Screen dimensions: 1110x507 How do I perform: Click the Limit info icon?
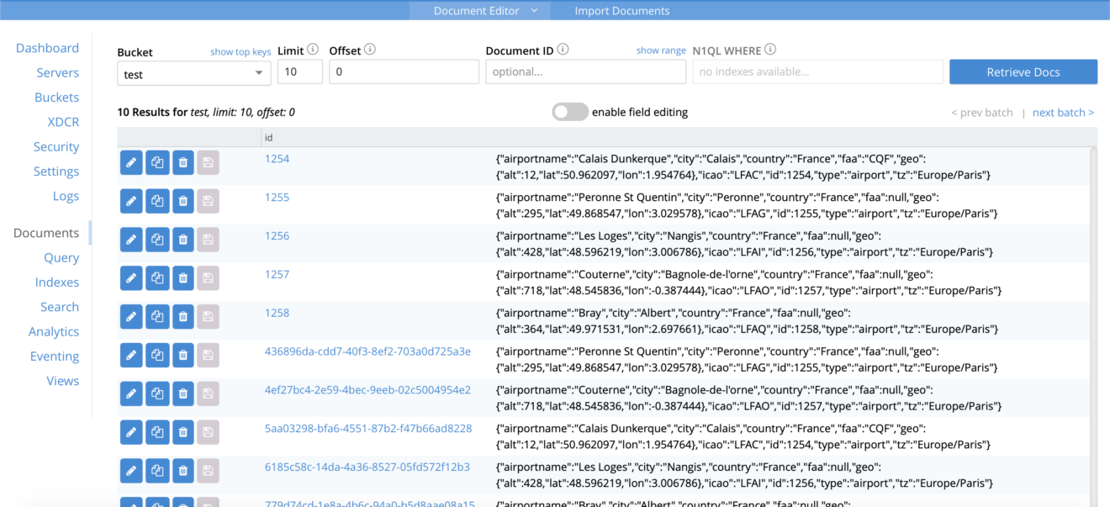point(314,50)
